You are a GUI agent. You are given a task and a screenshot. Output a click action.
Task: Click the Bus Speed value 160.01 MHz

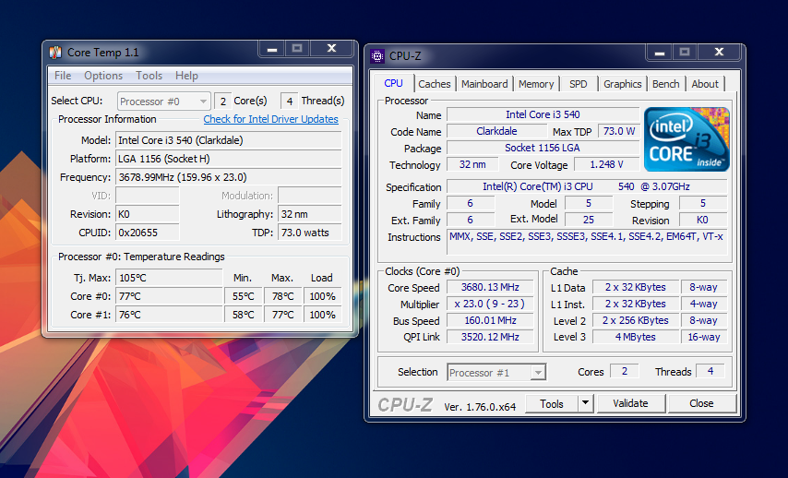coord(490,320)
